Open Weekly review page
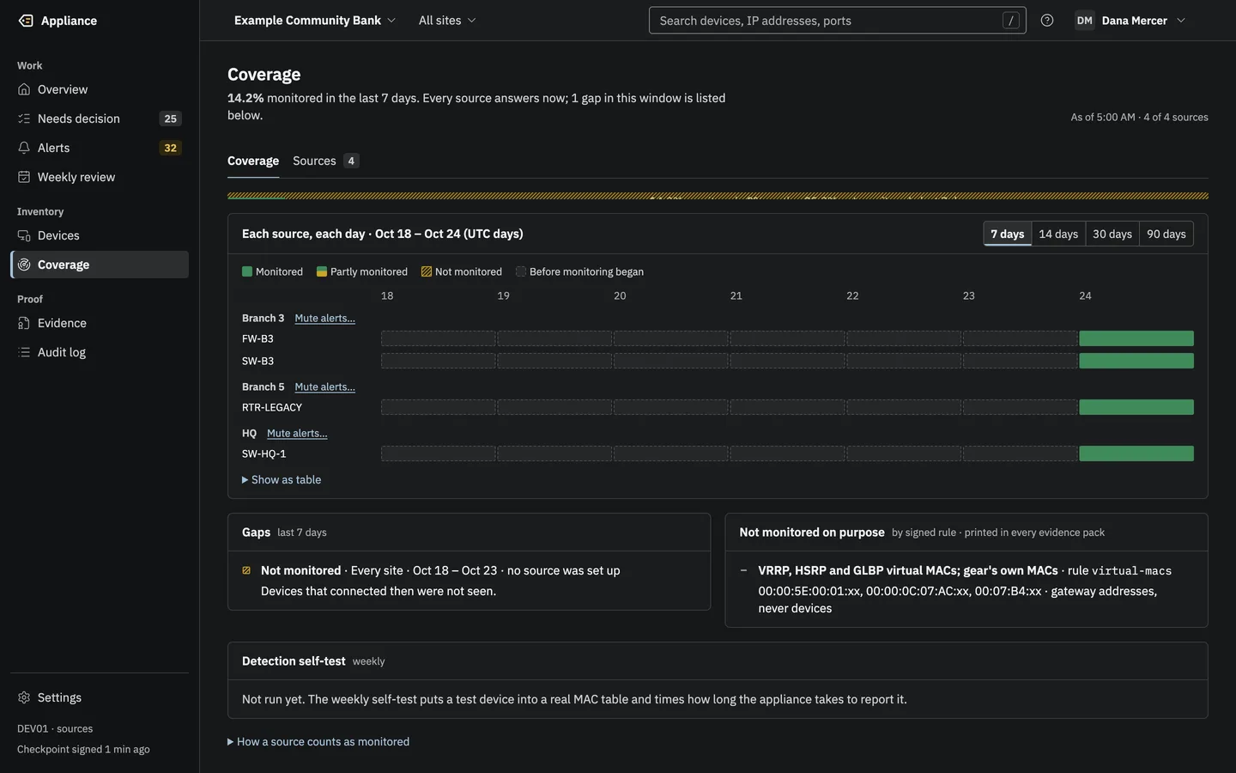 click(x=100, y=177)
